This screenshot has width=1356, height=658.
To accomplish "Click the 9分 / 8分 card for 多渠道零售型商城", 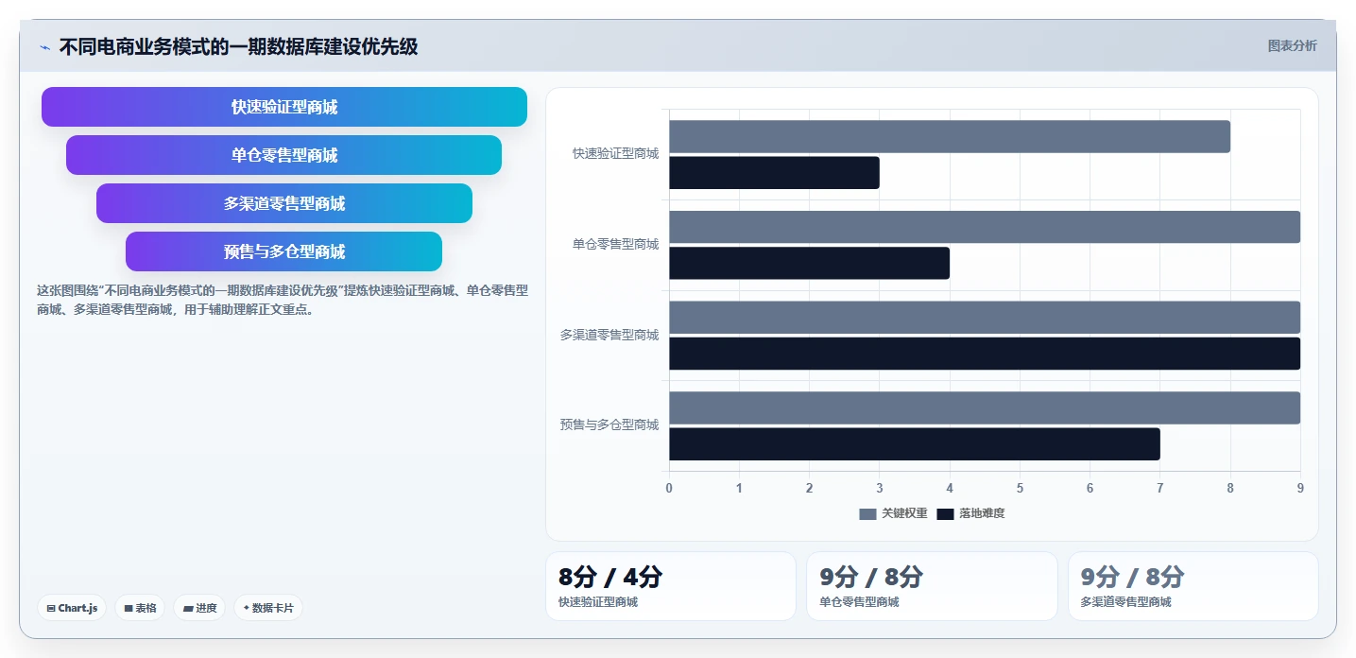I will tap(1193, 586).
